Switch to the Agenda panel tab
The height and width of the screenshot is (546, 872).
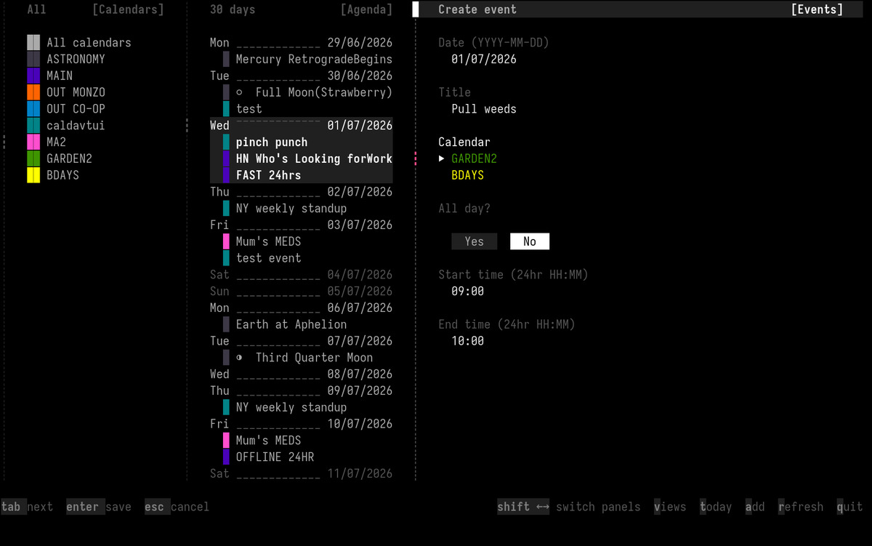(x=366, y=9)
